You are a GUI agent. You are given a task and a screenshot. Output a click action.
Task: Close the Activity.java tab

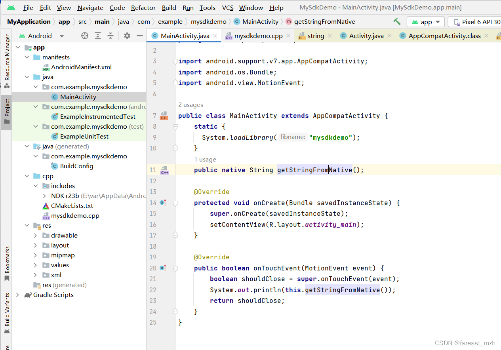pyautogui.click(x=389, y=36)
